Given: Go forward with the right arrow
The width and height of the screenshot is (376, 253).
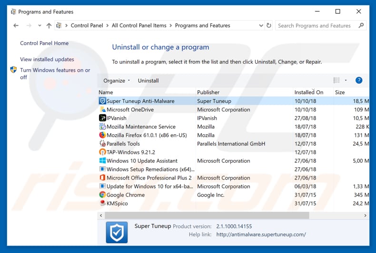Looking at the screenshot, I should (x=29, y=25).
